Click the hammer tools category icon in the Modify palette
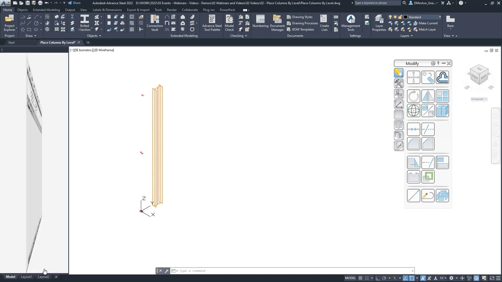The width and height of the screenshot is (502, 282). point(398,83)
